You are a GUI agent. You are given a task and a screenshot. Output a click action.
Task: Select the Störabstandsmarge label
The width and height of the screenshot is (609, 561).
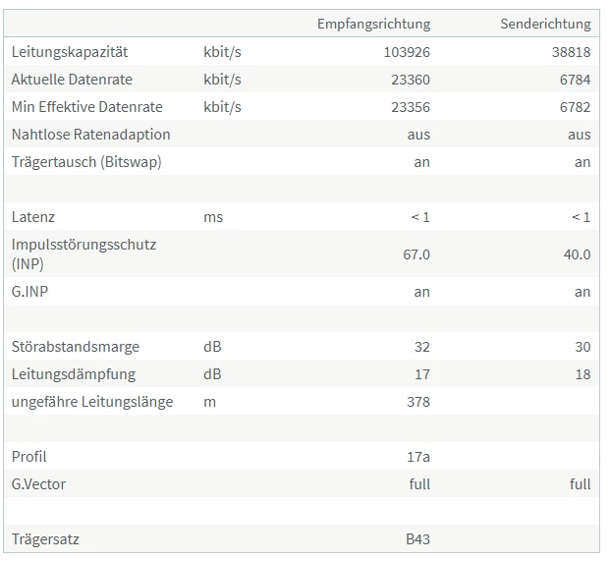tap(76, 347)
